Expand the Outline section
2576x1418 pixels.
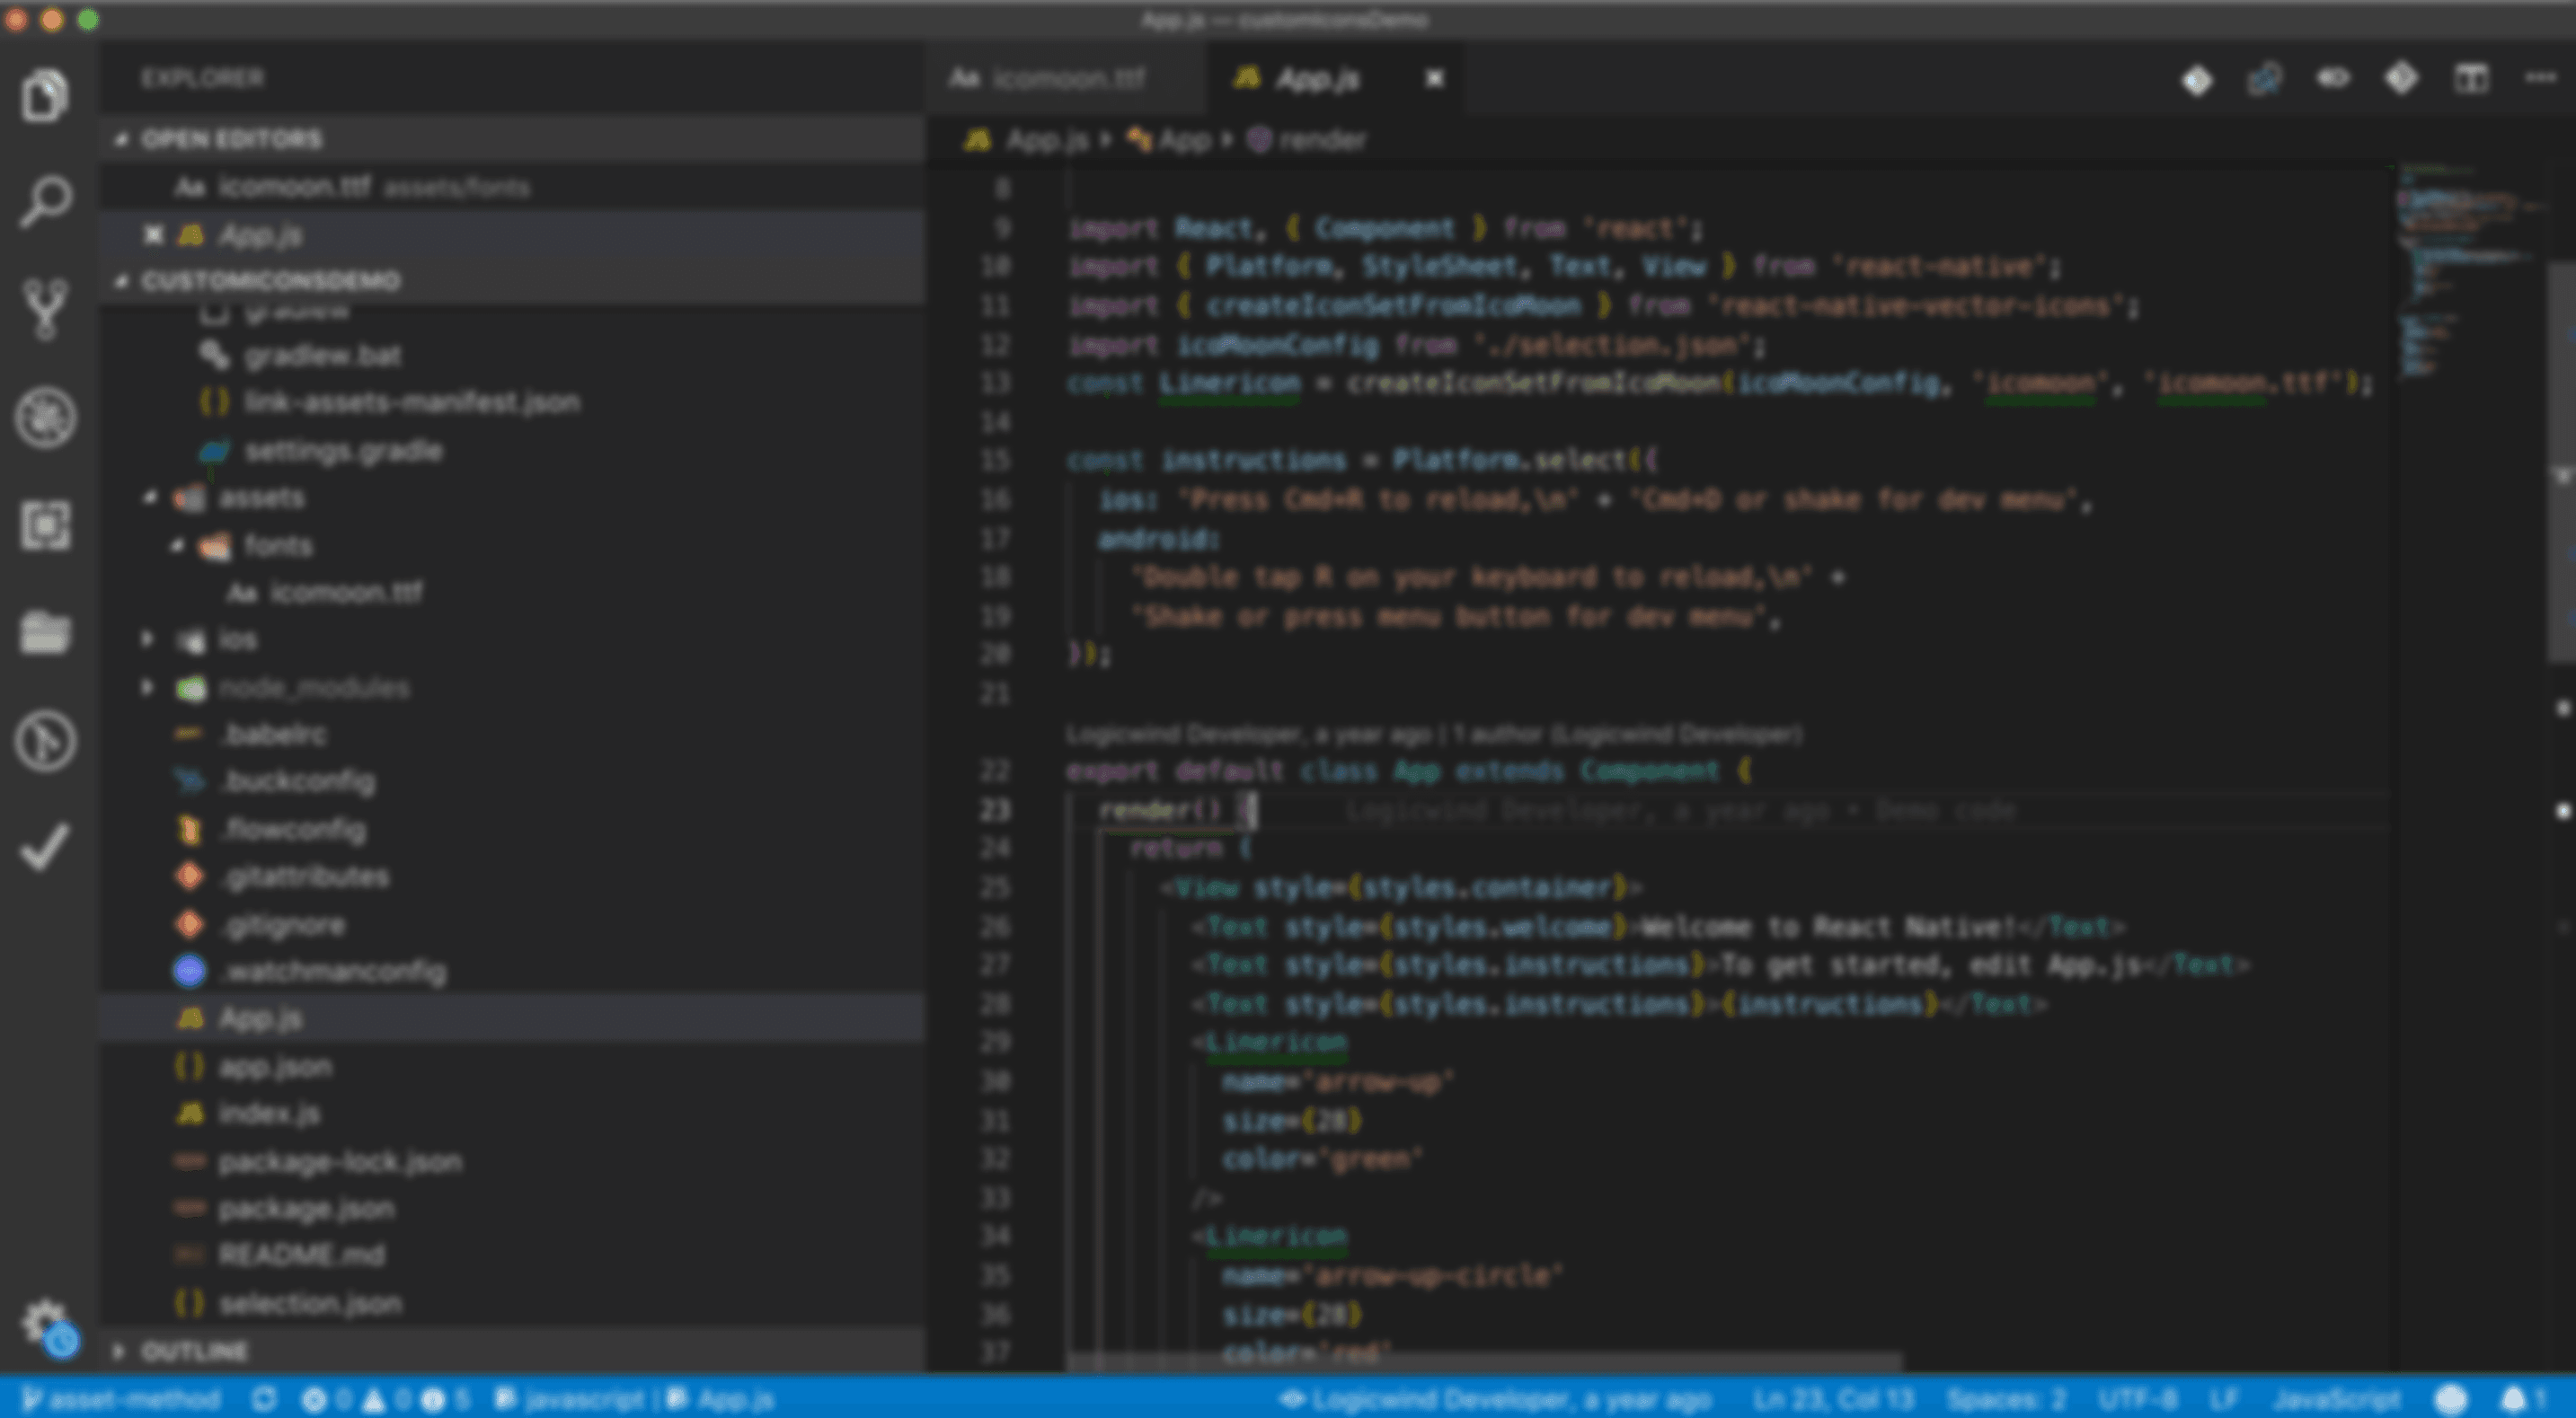pos(194,1351)
